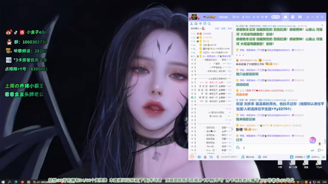
Task: Open Microsoft Edge from taskbar
Action: 16,182
